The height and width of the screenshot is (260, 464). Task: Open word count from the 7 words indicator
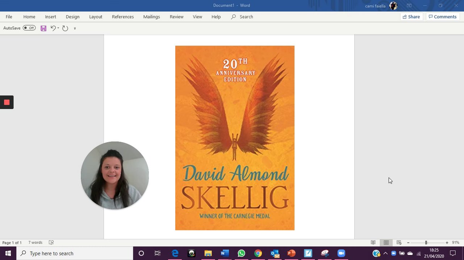[x=35, y=243]
